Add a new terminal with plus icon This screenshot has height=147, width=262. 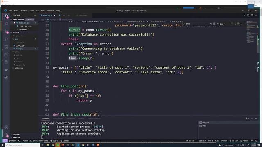pyautogui.click(x=246, y=118)
